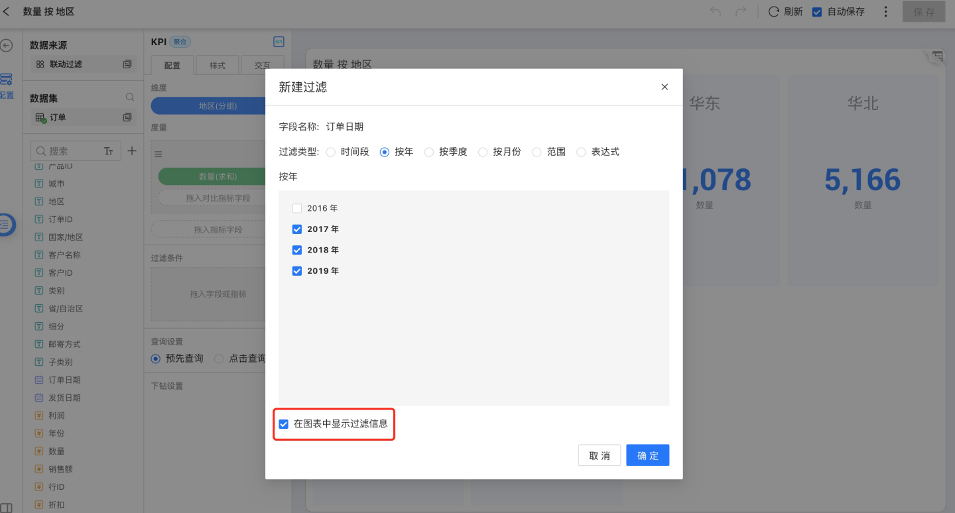Switch to the 样式 tab
Image resolution: width=955 pixels, height=513 pixels.
218,66
